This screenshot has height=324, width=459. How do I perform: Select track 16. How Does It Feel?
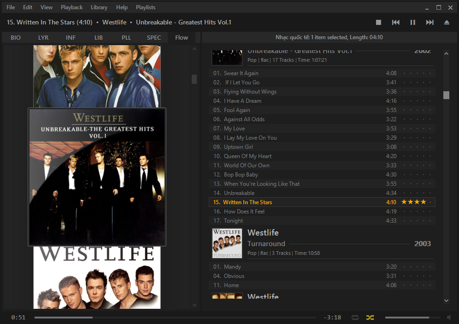point(322,212)
